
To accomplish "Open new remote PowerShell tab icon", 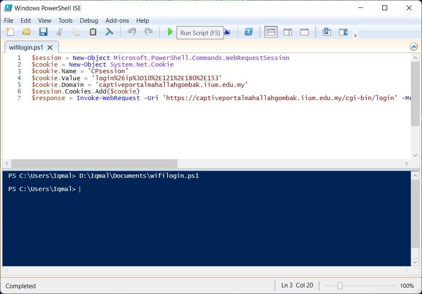I will (x=228, y=33).
